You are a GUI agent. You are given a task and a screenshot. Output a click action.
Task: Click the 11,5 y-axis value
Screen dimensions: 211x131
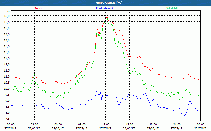[7, 70]
